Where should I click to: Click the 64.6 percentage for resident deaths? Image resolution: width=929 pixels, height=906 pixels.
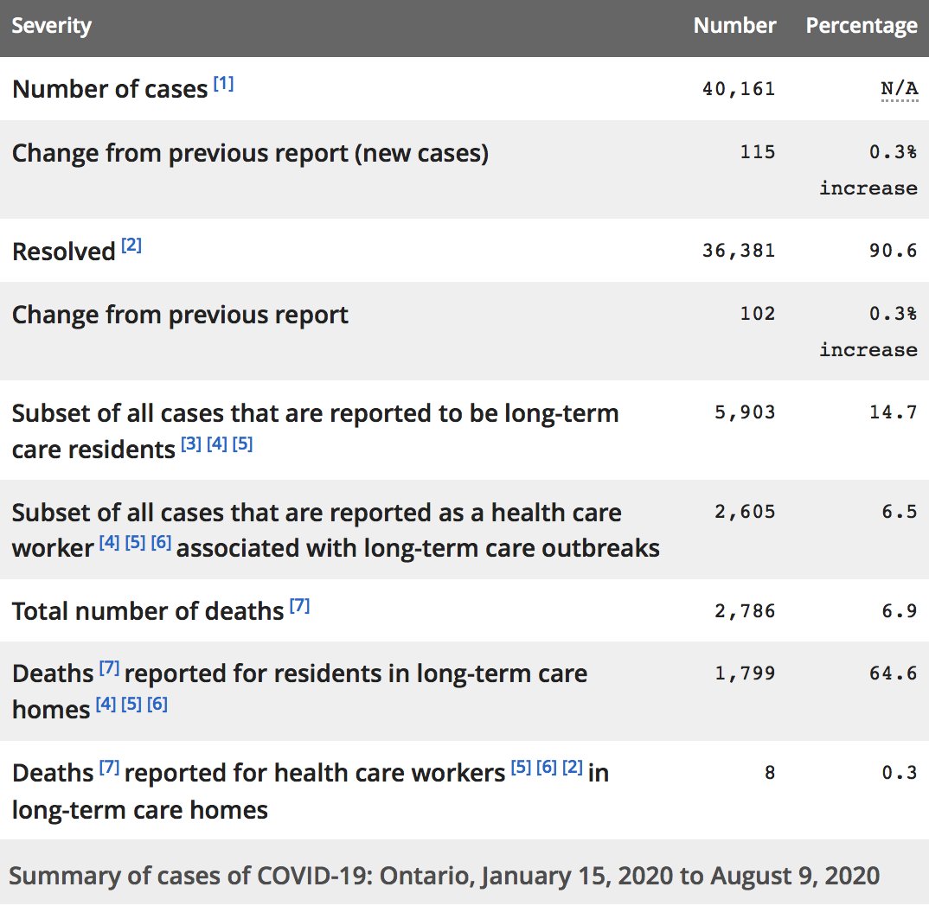pos(894,673)
